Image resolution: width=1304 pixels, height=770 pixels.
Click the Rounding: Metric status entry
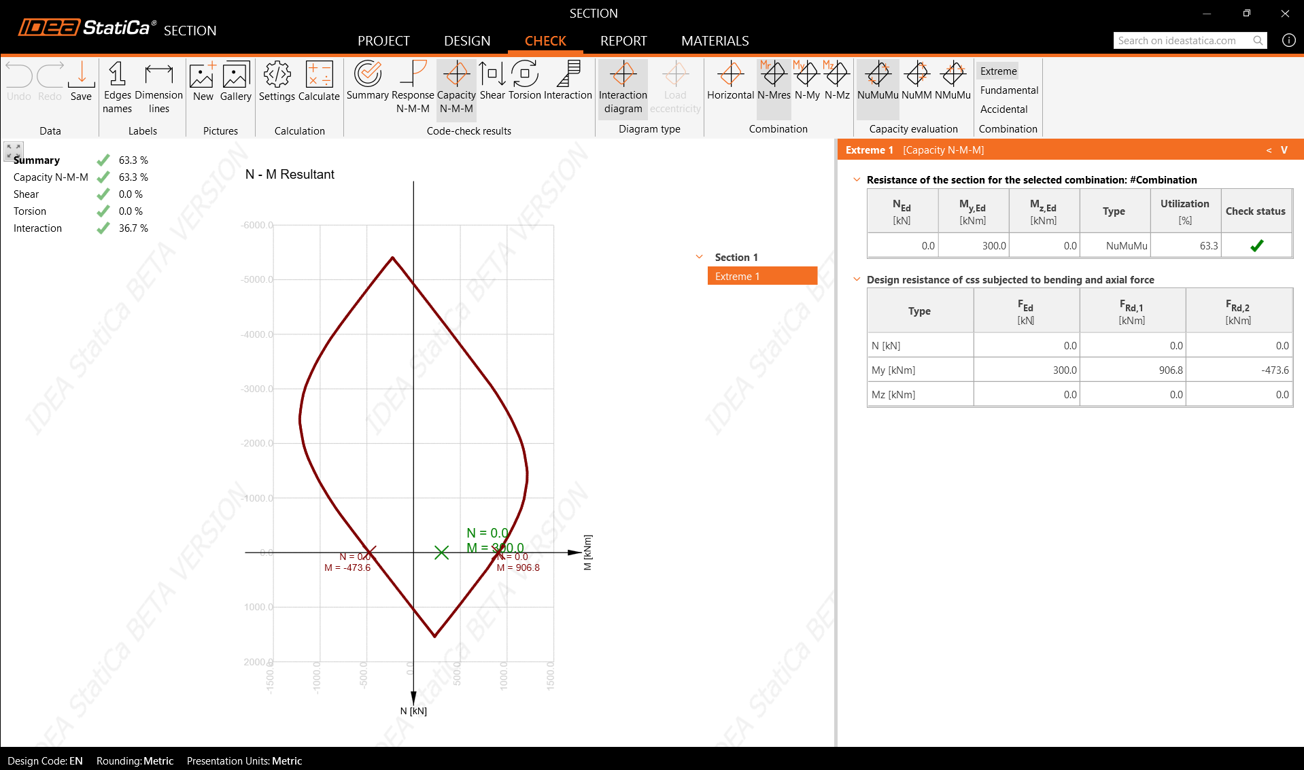click(x=135, y=761)
